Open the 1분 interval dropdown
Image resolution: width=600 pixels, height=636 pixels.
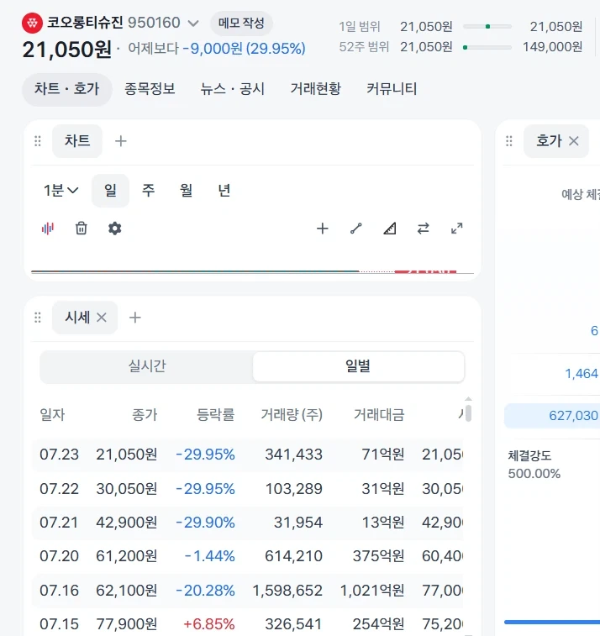tap(61, 190)
